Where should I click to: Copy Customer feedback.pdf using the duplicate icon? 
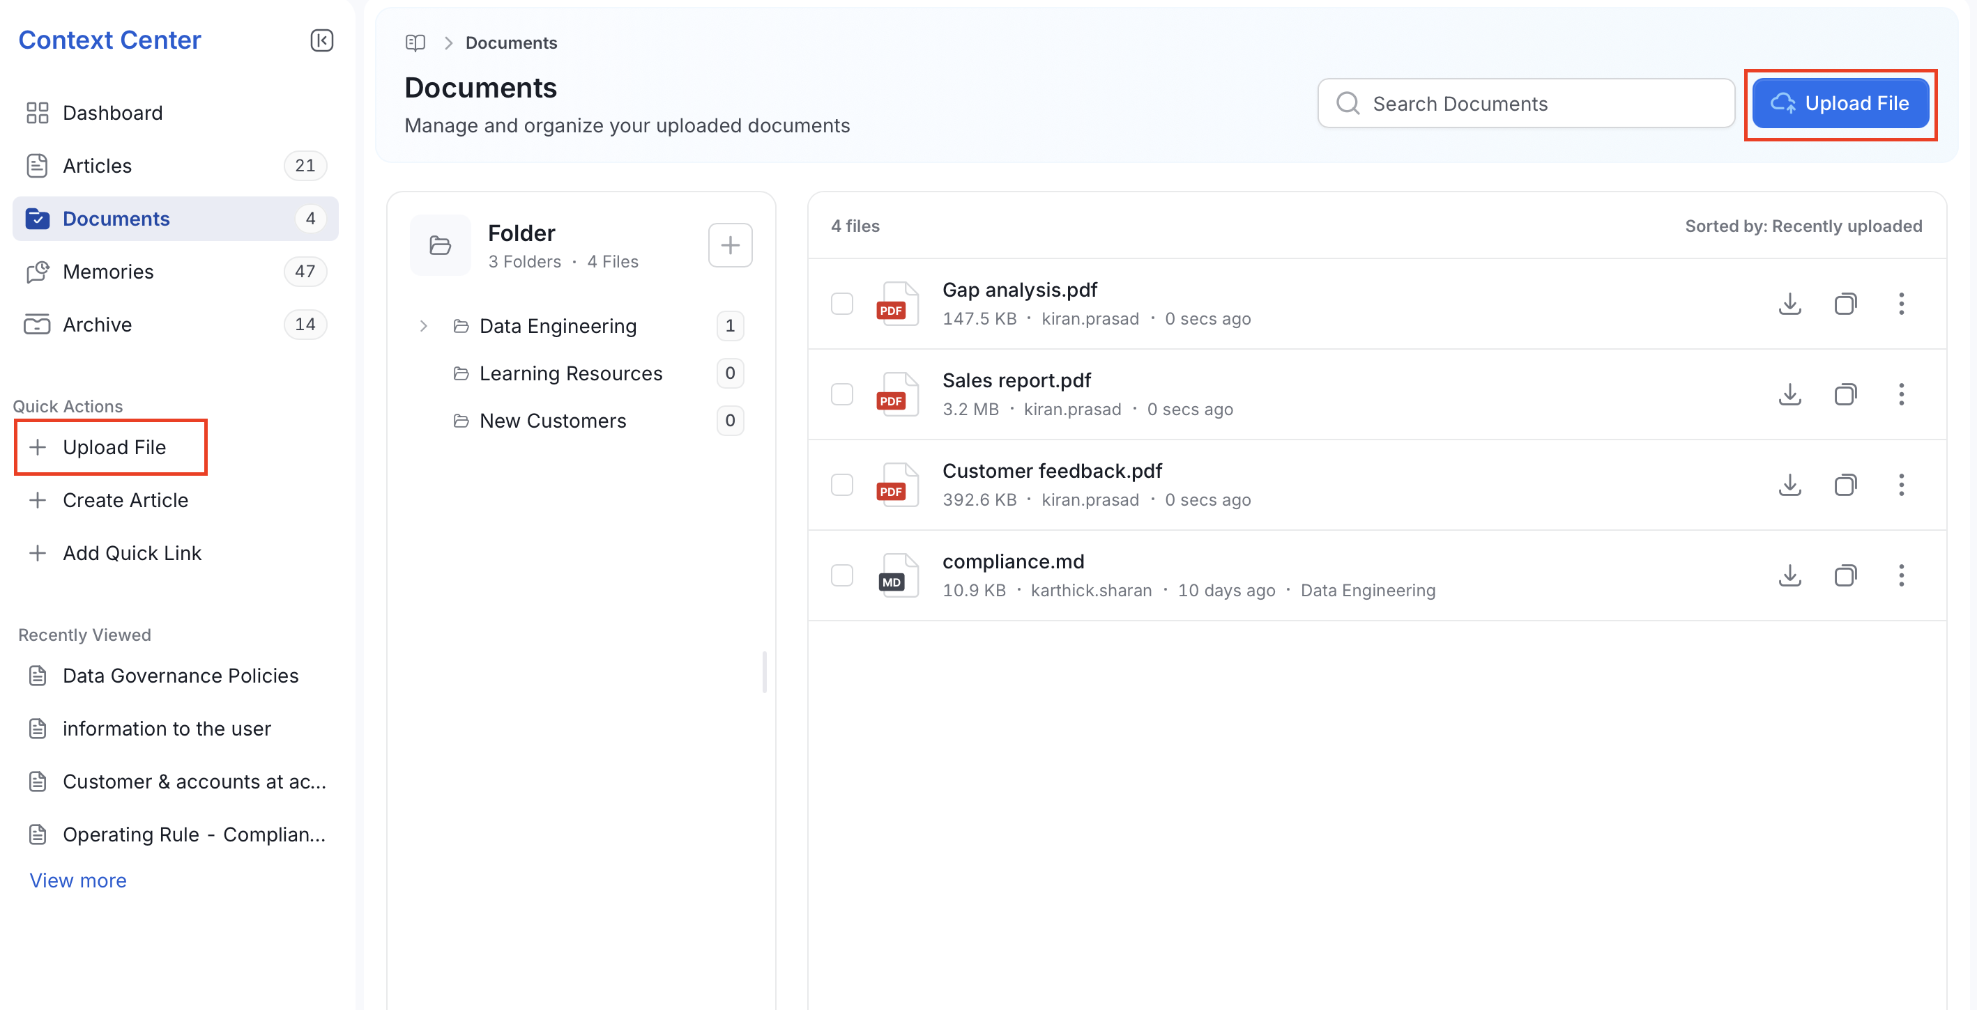1846,485
